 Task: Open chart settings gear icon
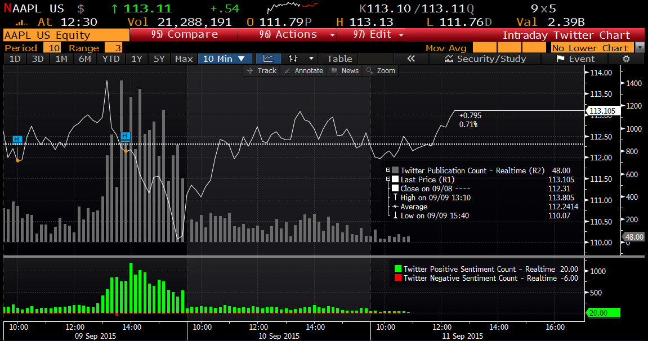(625, 59)
